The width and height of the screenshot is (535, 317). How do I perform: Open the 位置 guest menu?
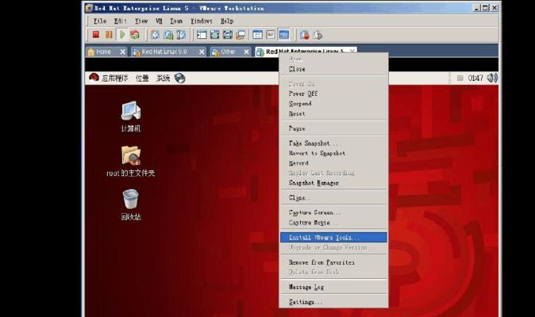[142, 78]
